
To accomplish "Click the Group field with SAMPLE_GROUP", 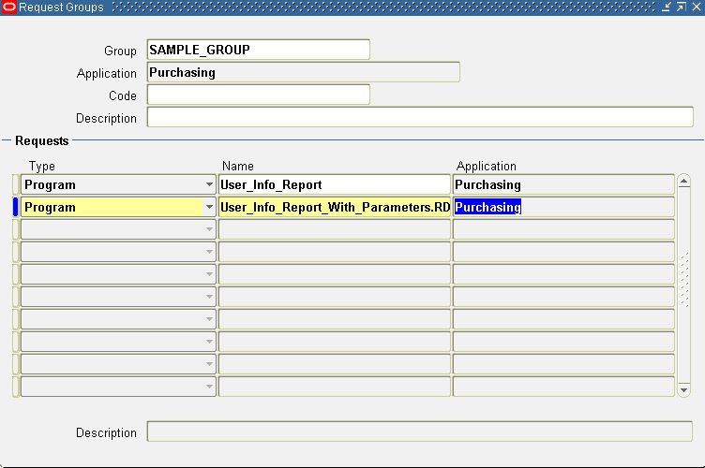I will [258, 50].
